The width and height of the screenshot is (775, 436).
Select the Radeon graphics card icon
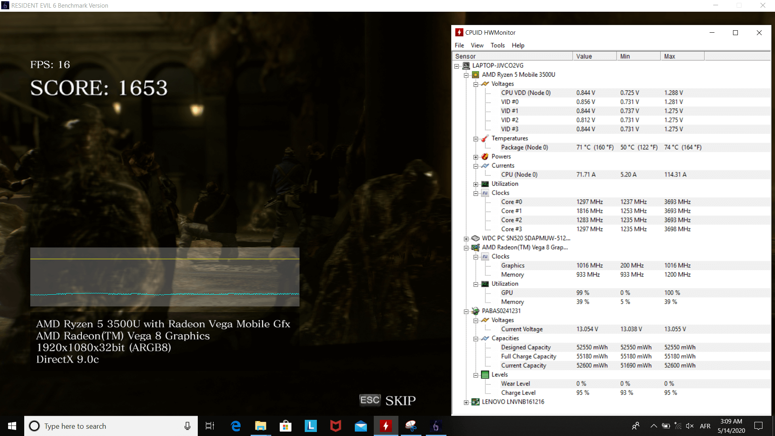click(x=475, y=247)
